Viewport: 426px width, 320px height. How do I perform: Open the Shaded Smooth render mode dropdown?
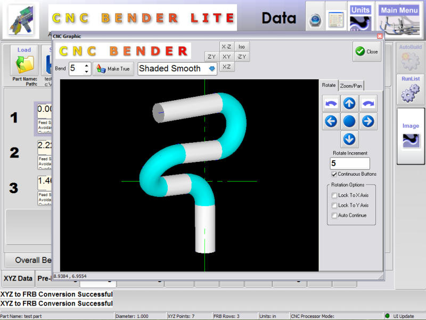[212, 69]
